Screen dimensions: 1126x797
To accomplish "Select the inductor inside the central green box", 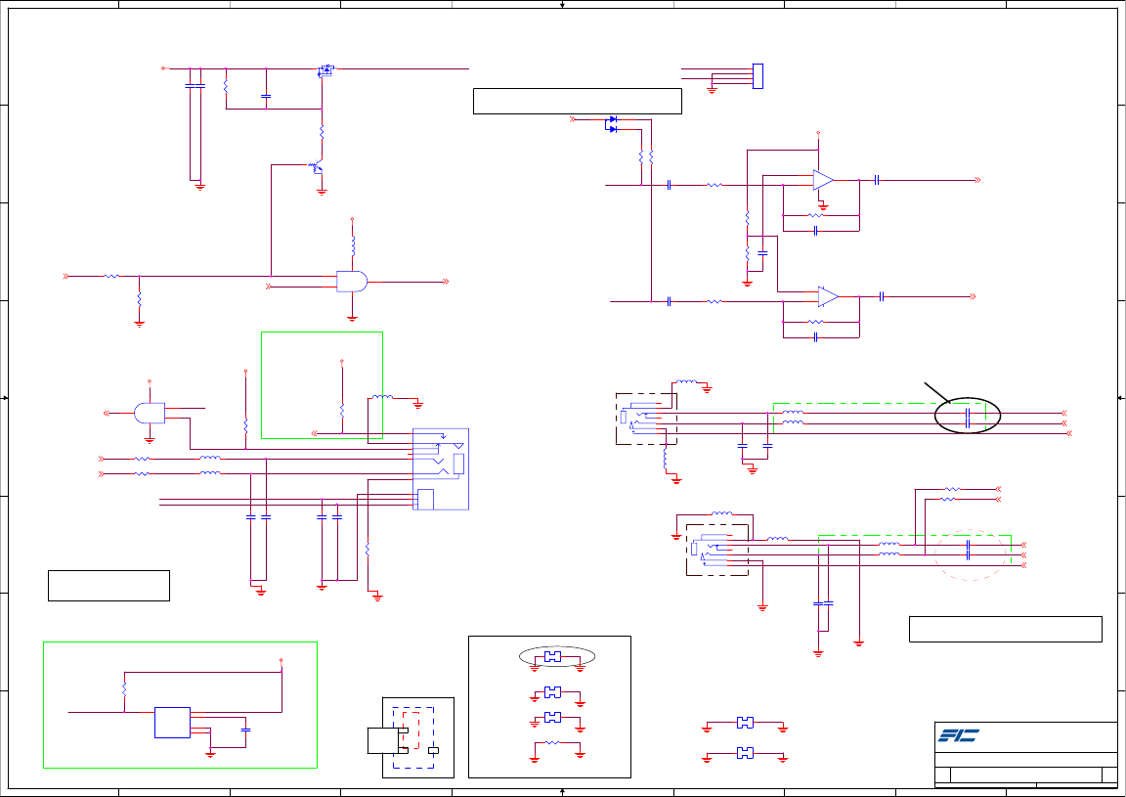I will tap(382, 397).
